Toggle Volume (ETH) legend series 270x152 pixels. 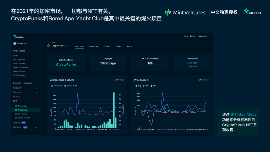pyautogui.click(x=71, y=86)
